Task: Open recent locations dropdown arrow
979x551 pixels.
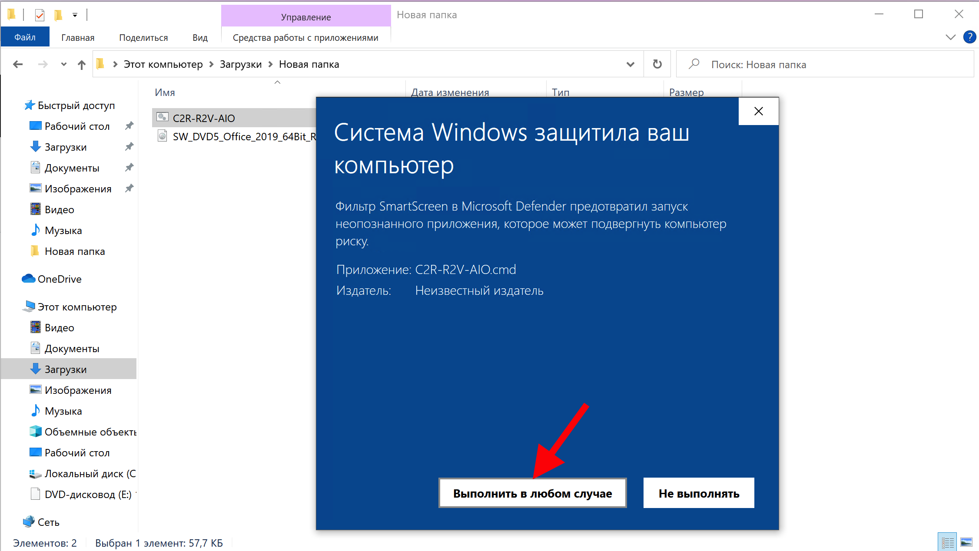Action: pyautogui.click(x=64, y=64)
